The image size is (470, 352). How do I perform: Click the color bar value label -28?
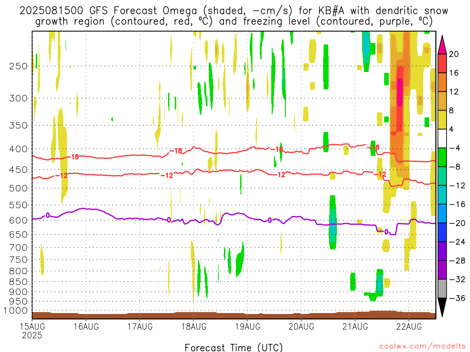457,261
